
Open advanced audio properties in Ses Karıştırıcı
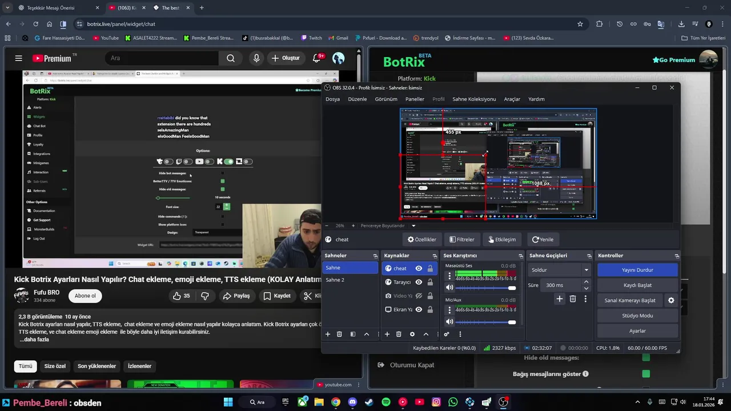pos(447,334)
